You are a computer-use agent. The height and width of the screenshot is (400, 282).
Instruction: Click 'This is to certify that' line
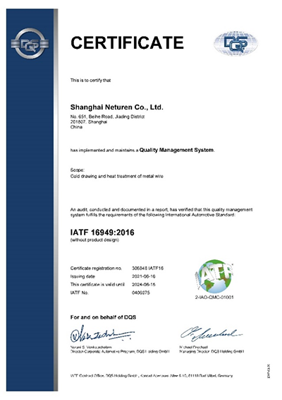91,81
